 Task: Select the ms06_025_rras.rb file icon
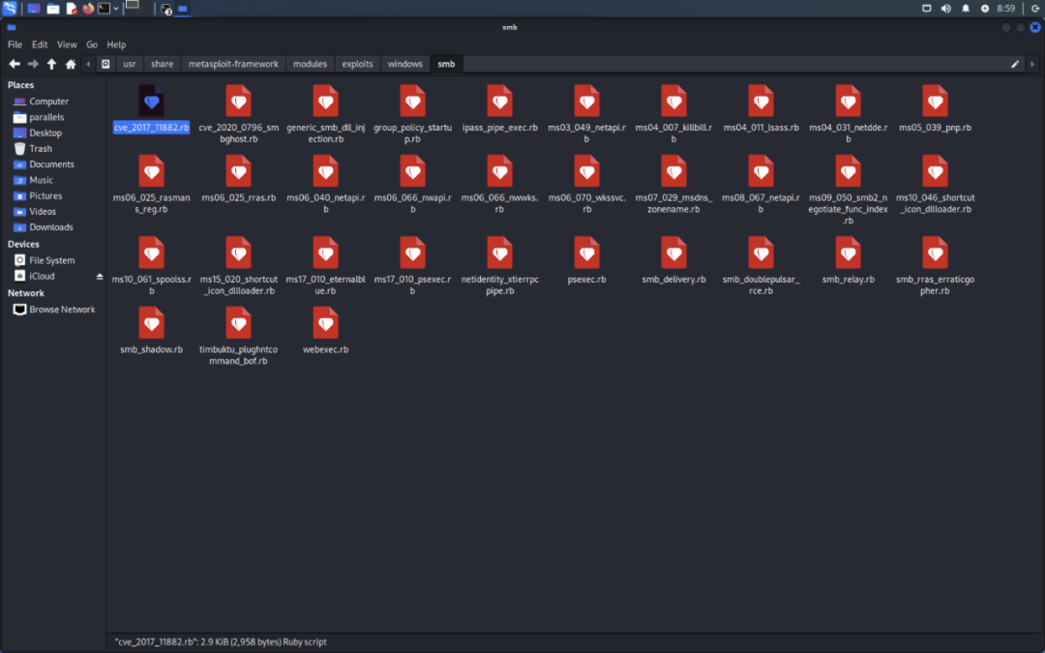[239, 171]
